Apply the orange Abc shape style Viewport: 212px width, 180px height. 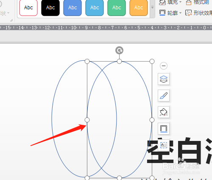click(x=139, y=8)
